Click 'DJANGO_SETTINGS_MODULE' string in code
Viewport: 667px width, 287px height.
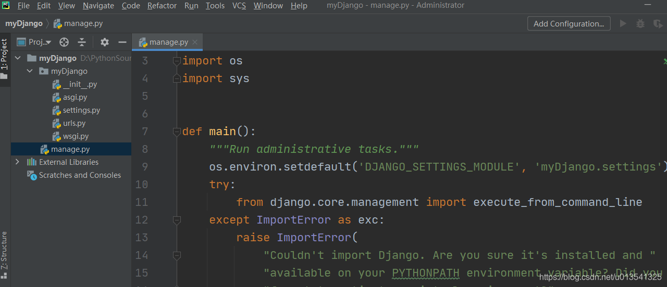443,167
